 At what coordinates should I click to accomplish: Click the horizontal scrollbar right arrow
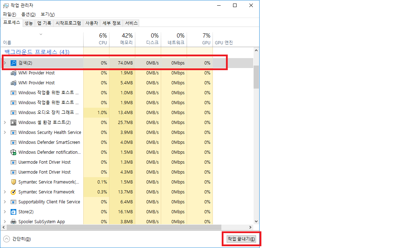[250, 227]
